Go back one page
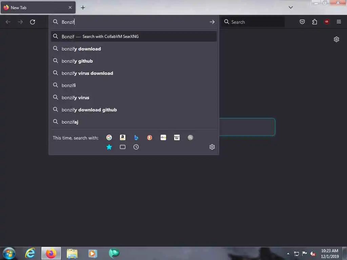The width and height of the screenshot is (347, 260). 8,22
